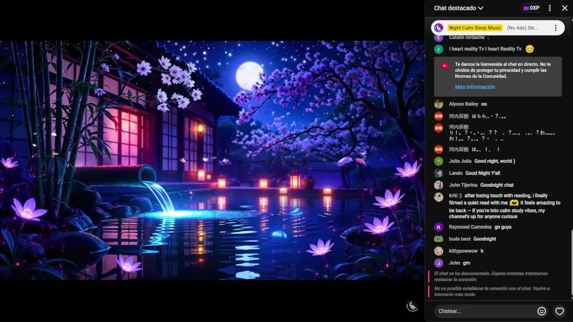
Task: Click John's purple J avatar
Action: 439,263
